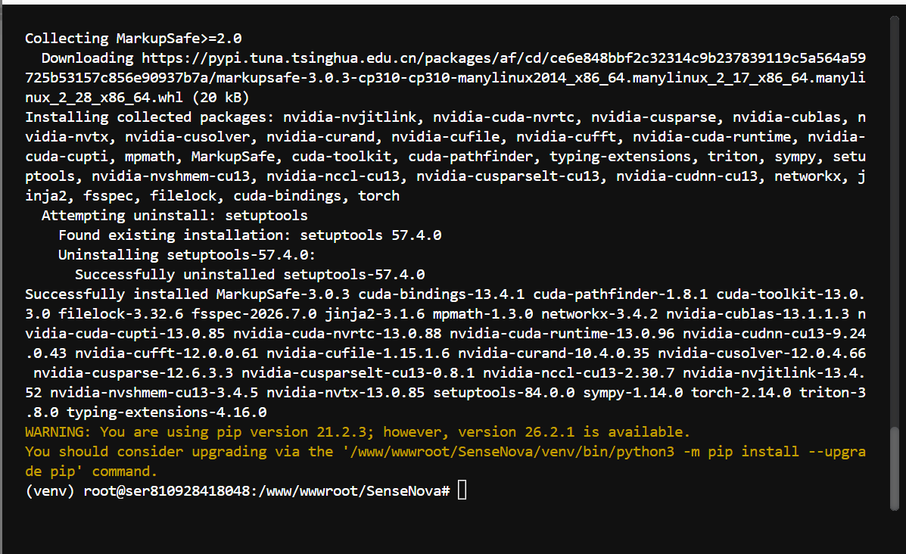Click 'Found existing installation: setuptools 57.4.0'

250,235
